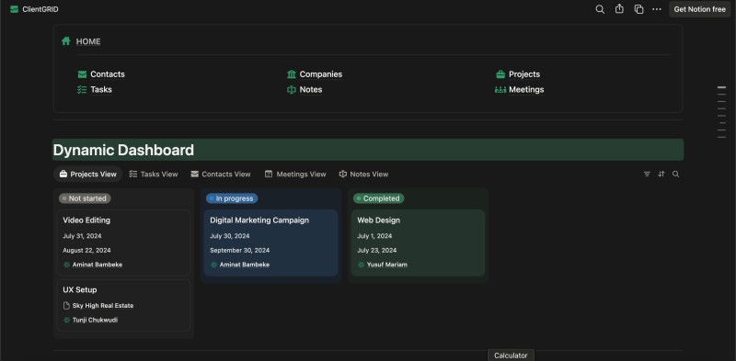This screenshot has width=736, height=361.
Task: Click the August 22, 2024 date
Action: (86, 251)
